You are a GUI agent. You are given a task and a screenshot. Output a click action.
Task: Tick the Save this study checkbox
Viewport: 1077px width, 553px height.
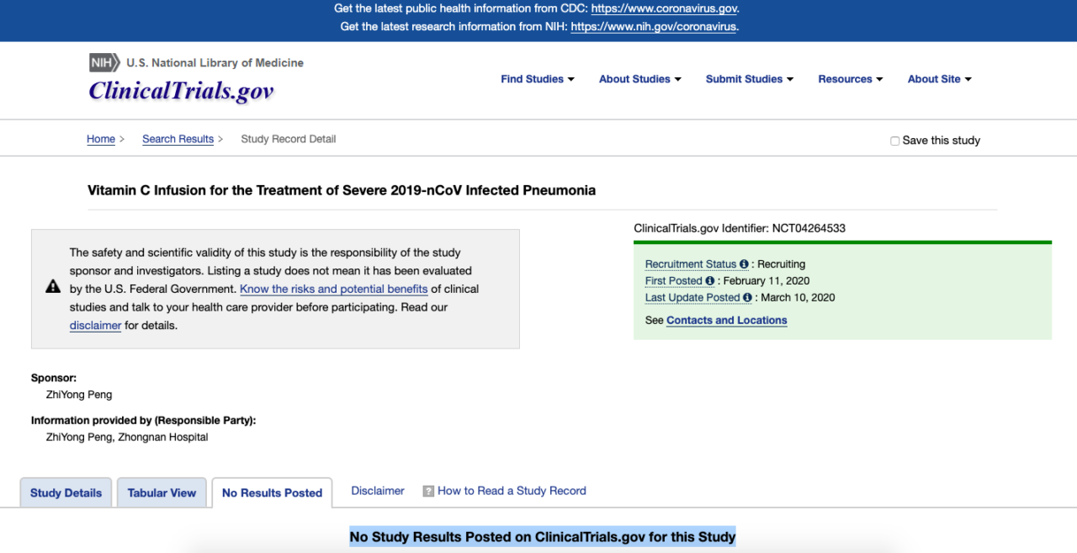[895, 141]
